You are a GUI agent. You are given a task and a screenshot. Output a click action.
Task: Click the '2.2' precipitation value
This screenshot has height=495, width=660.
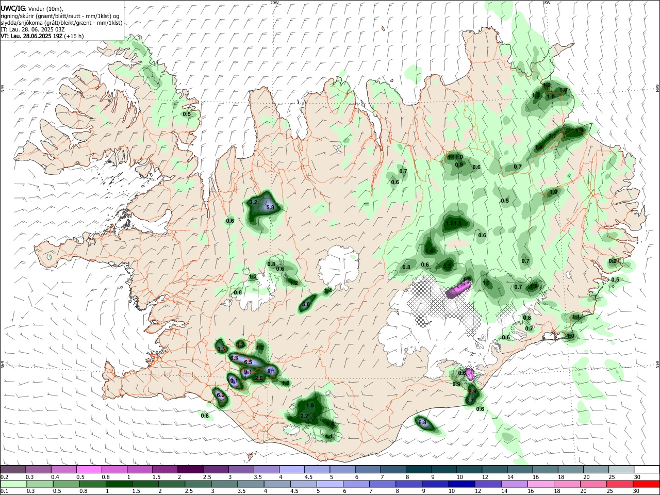tap(304, 416)
